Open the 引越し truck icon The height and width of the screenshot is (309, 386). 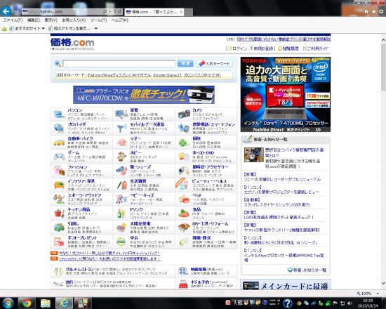tap(59, 228)
